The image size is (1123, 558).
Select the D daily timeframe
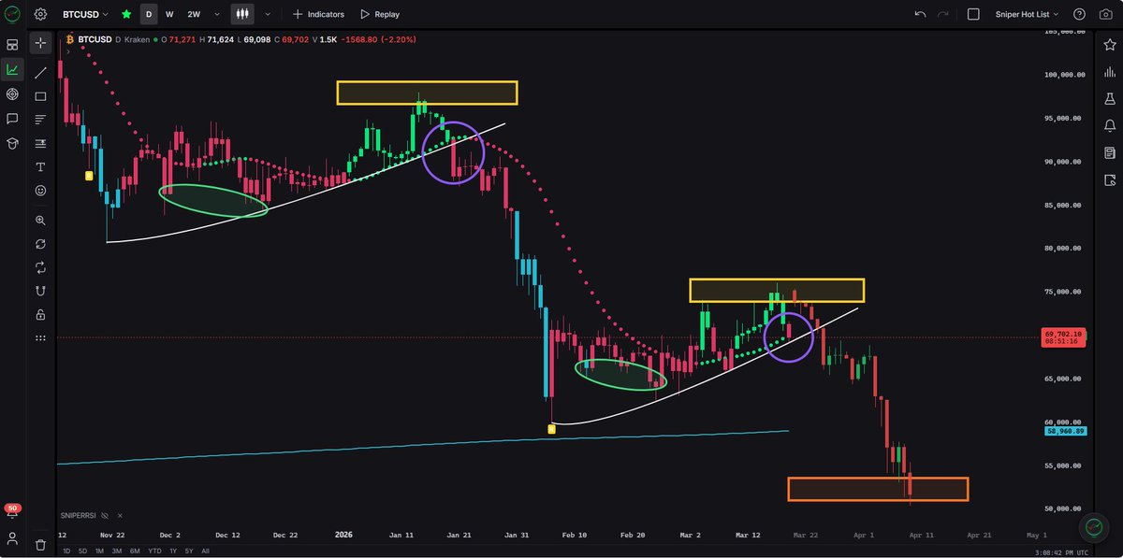pos(149,14)
